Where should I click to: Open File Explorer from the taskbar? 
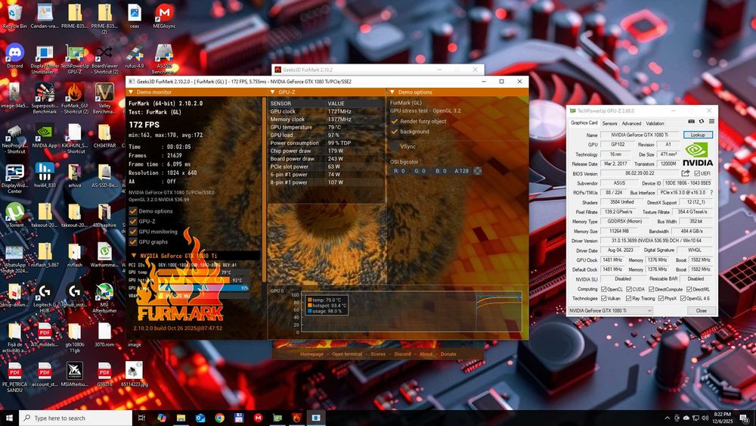click(x=181, y=418)
